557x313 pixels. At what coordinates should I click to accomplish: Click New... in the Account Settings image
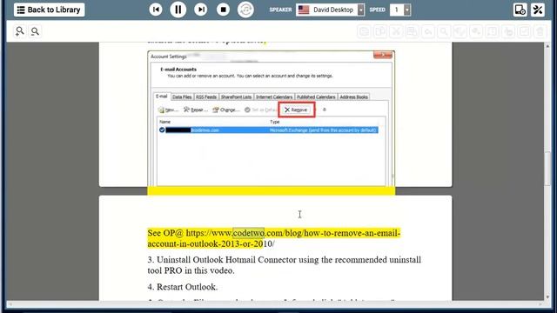[x=168, y=110]
